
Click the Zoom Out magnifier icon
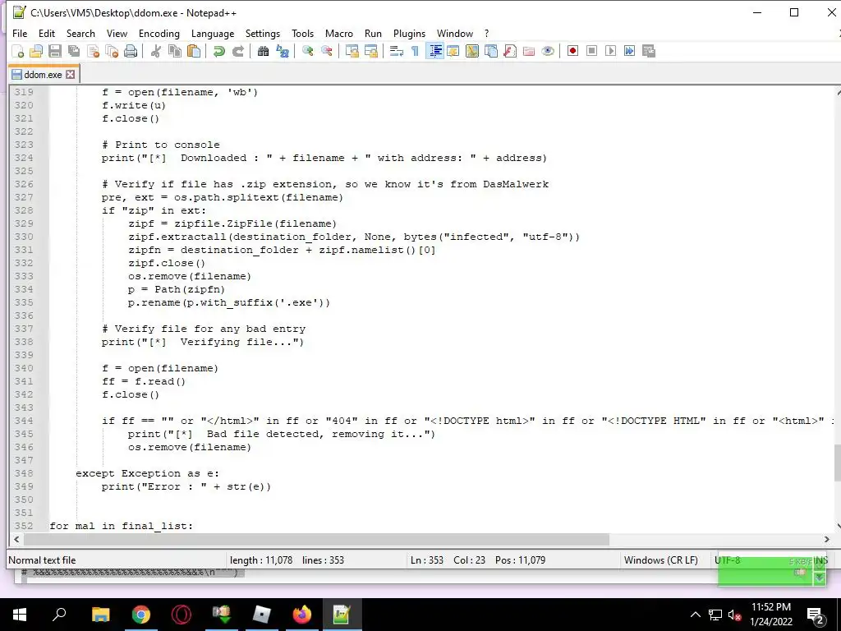[326, 51]
